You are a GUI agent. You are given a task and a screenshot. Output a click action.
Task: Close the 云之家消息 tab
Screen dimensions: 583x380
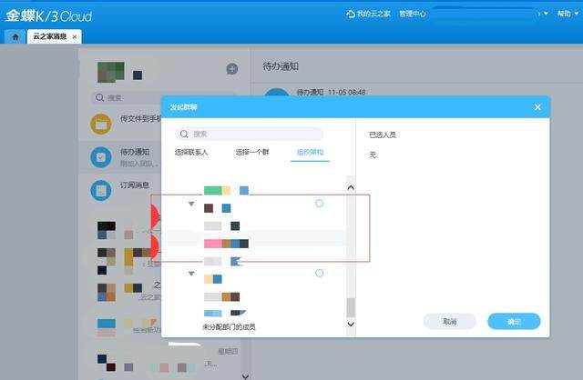pos(75,36)
